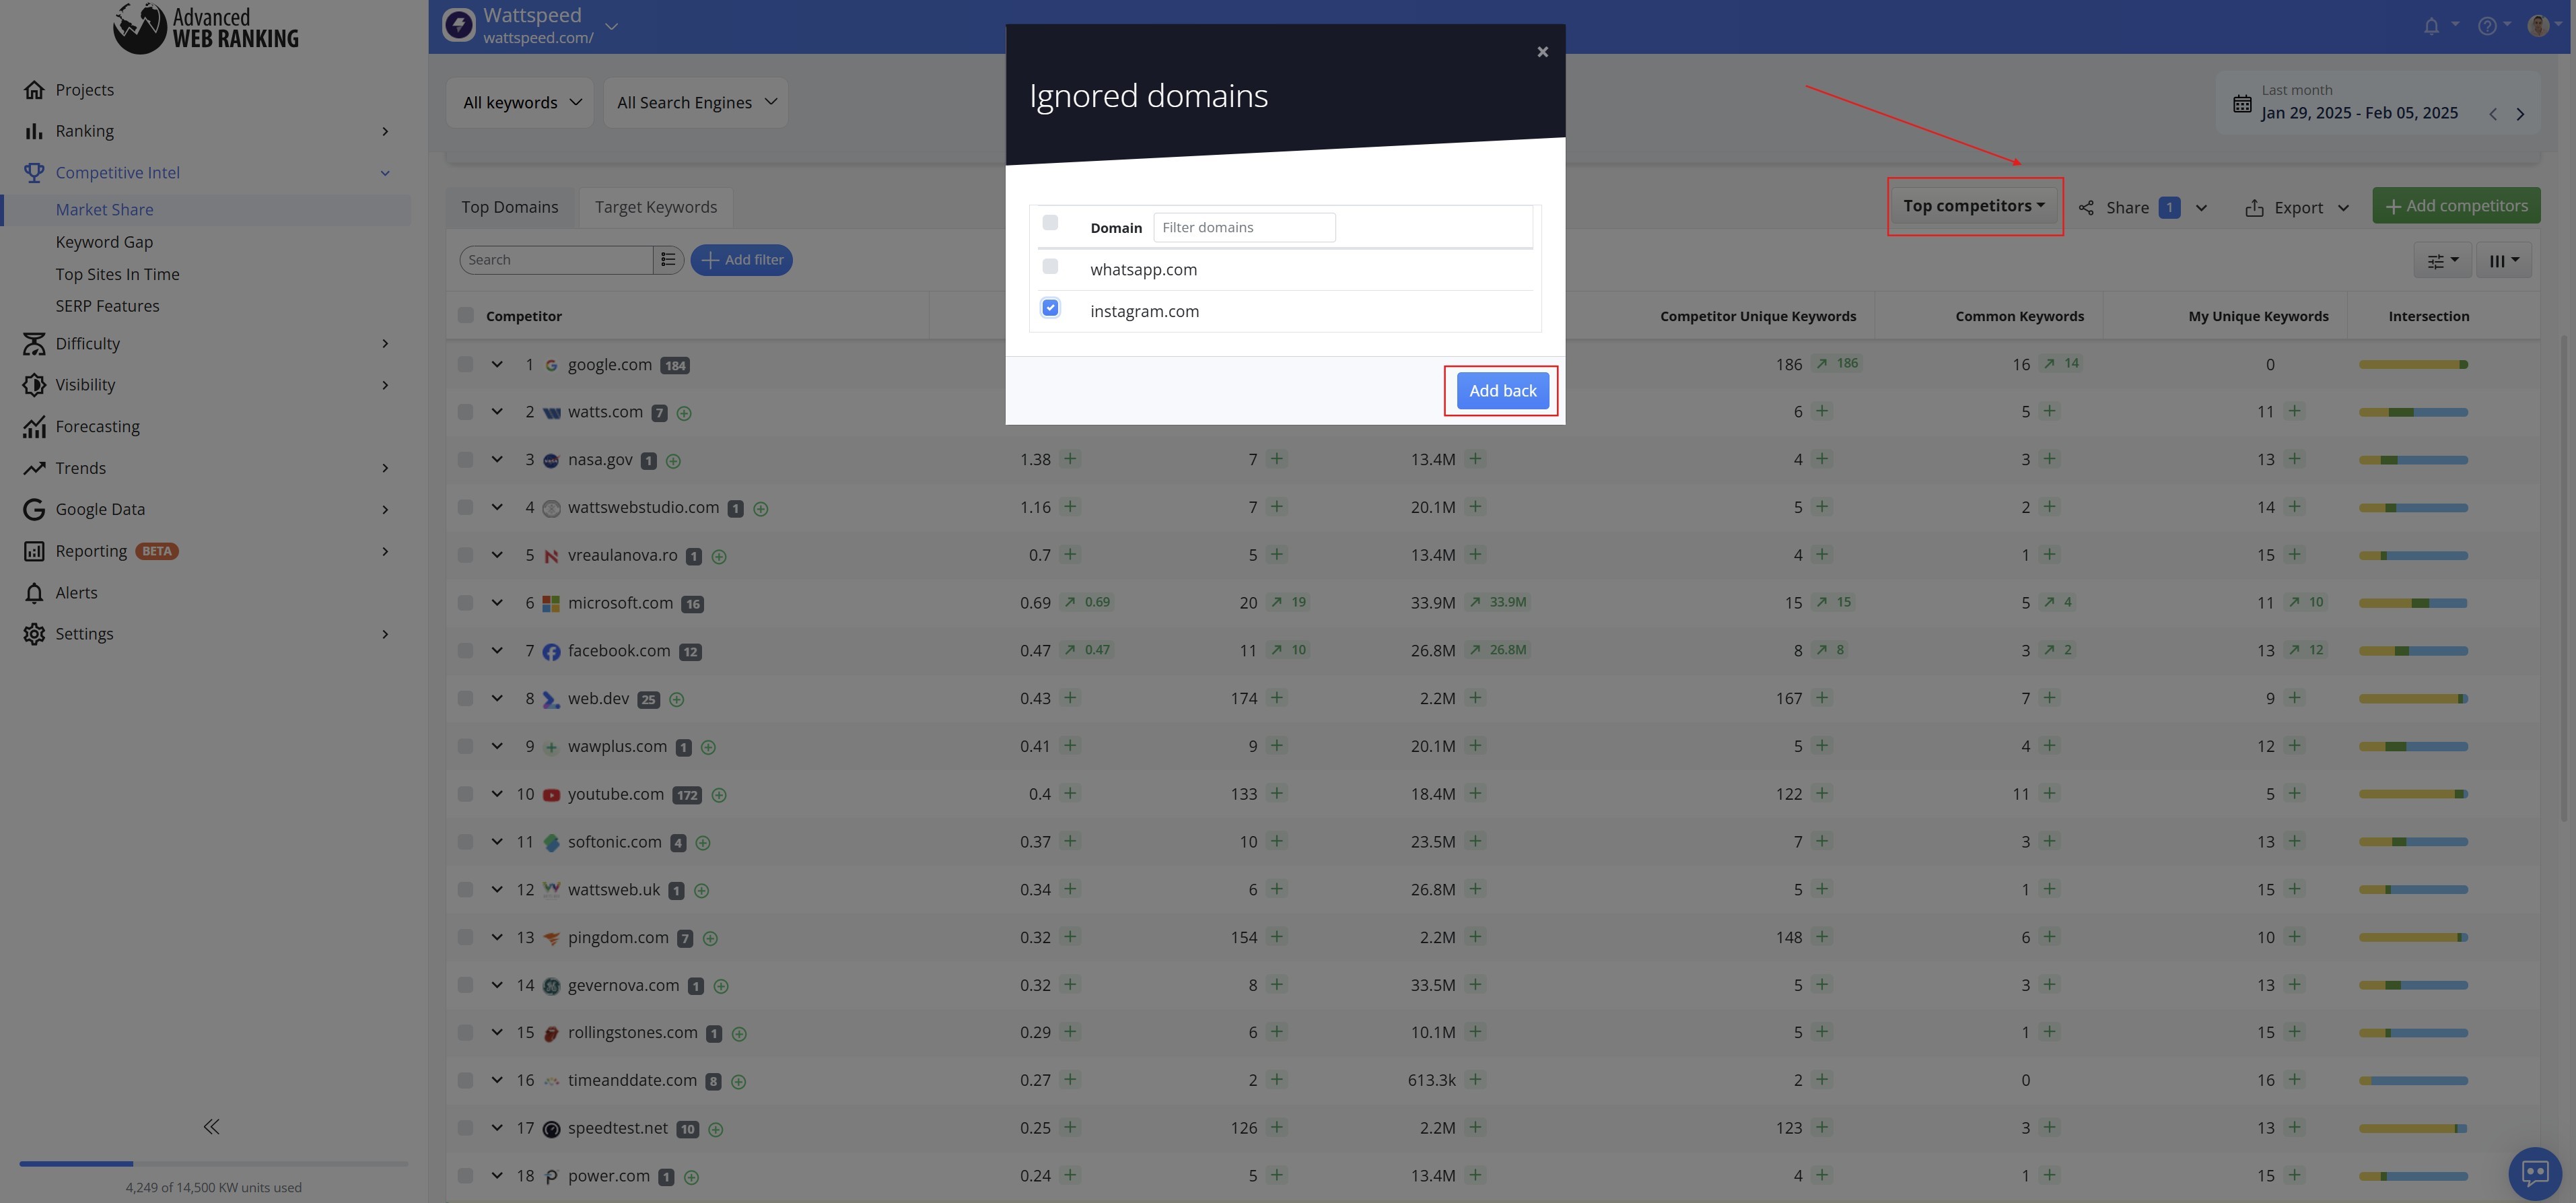2576x1203 pixels.
Task: Open the All keywords dropdown
Action: pos(520,102)
